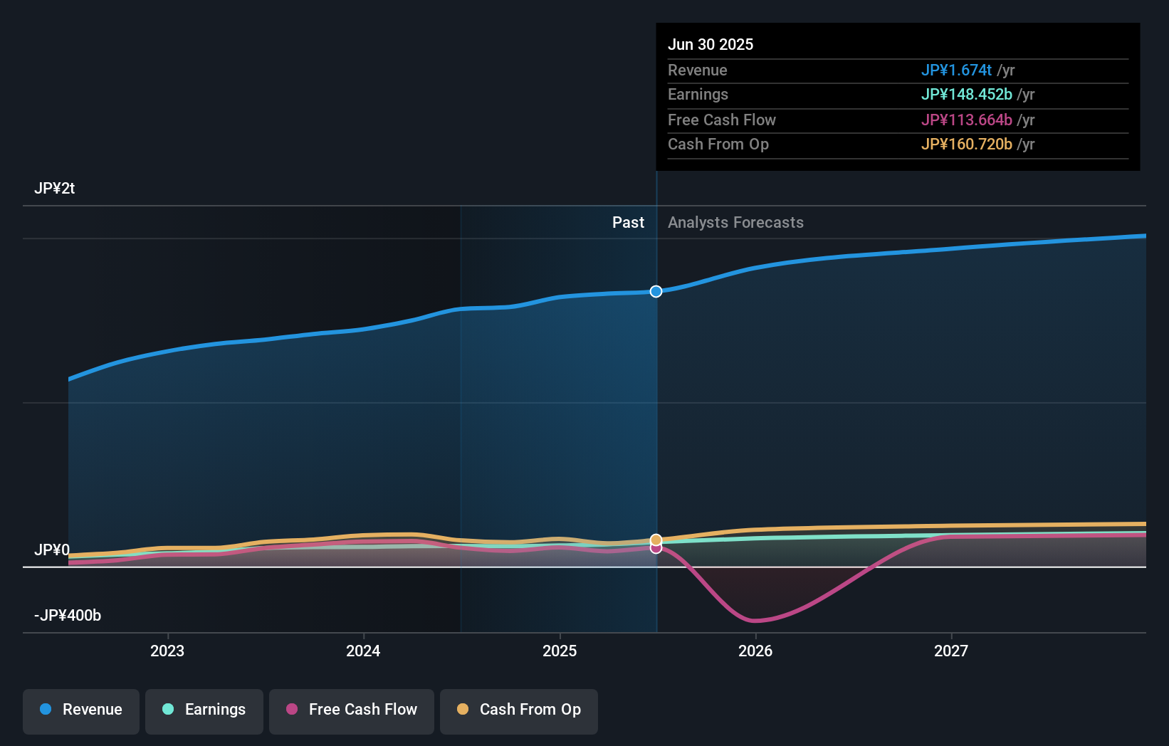The height and width of the screenshot is (746, 1169).
Task: Click the 2023 x-axis label
Action: [167, 651]
